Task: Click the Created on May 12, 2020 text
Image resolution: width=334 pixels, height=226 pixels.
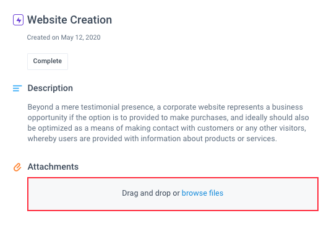Action: (x=64, y=37)
